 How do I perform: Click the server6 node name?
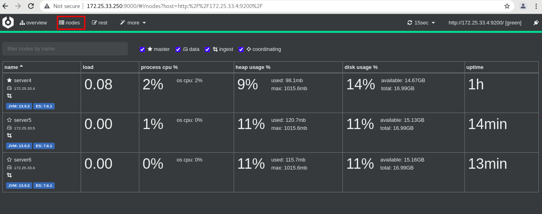click(x=22, y=159)
